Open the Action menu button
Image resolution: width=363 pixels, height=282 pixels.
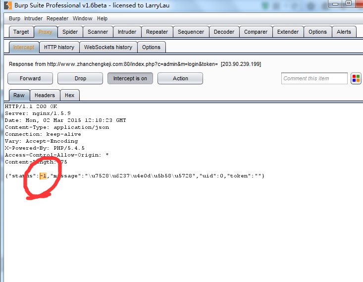coord(180,78)
